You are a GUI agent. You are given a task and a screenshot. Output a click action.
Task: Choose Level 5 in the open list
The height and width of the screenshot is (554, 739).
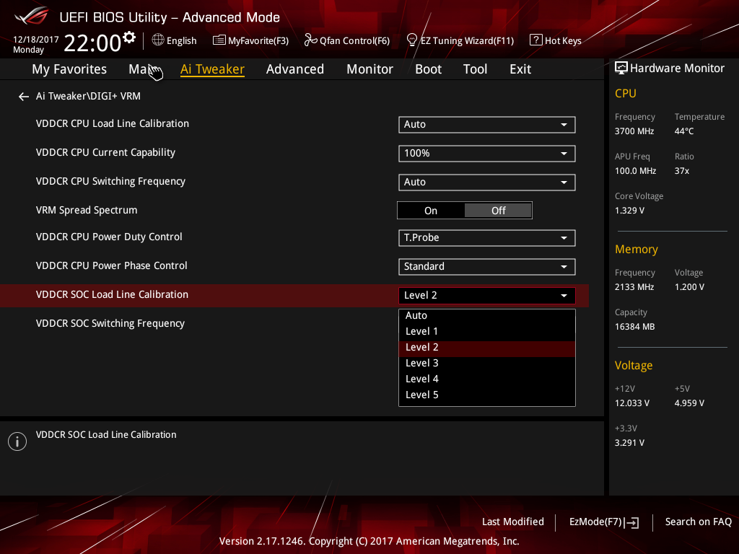click(x=487, y=395)
